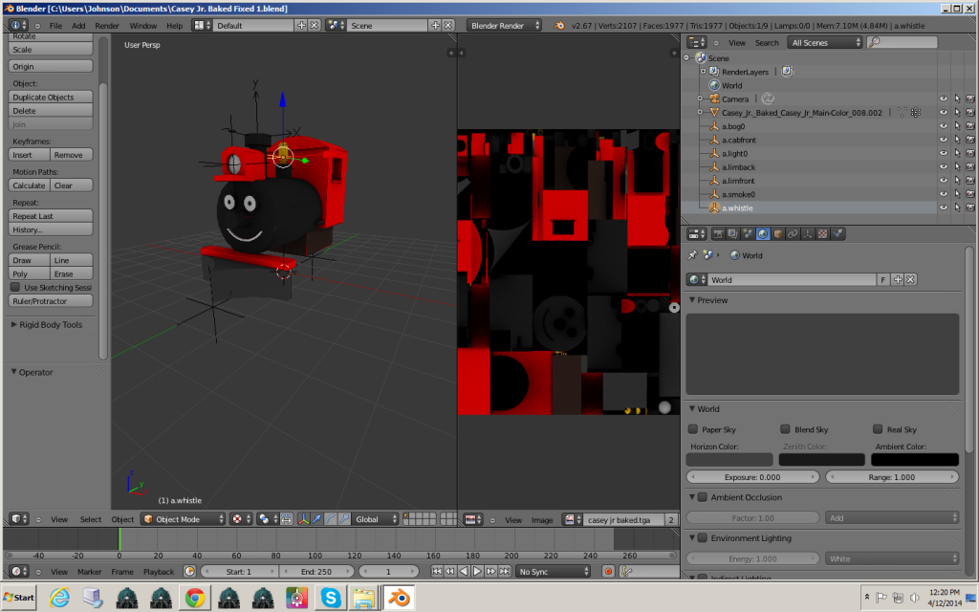979x612 pixels.
Task: Hide a.whistle with its eye icon
Action: [944, 208]
